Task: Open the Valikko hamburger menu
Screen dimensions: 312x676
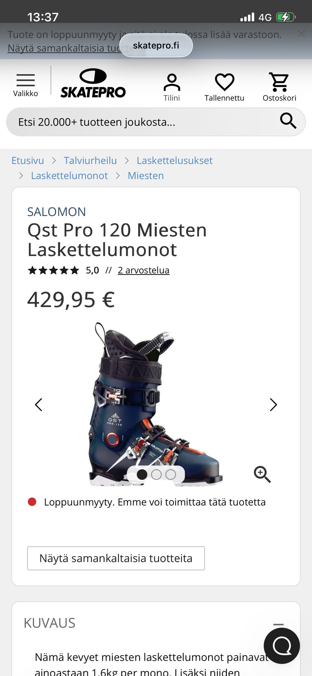Action: (25, 85)
